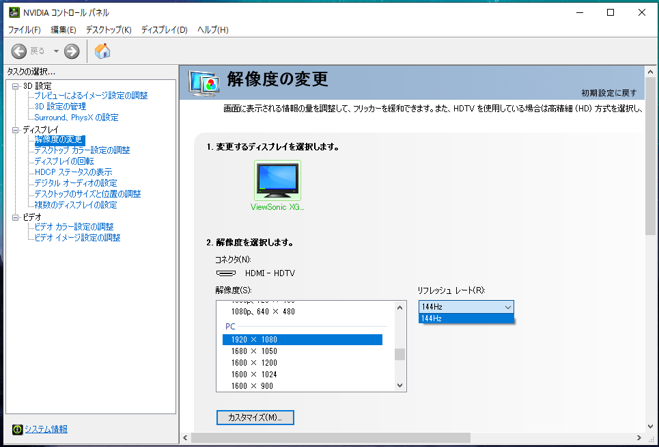
Task: Open HDCP ステータスの表示 page
Action: pyautogui.click(x=74, y=172)
